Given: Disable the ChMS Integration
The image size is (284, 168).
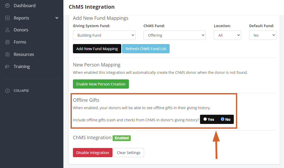Looking at the screenshot, I should [x=92, y=152].
